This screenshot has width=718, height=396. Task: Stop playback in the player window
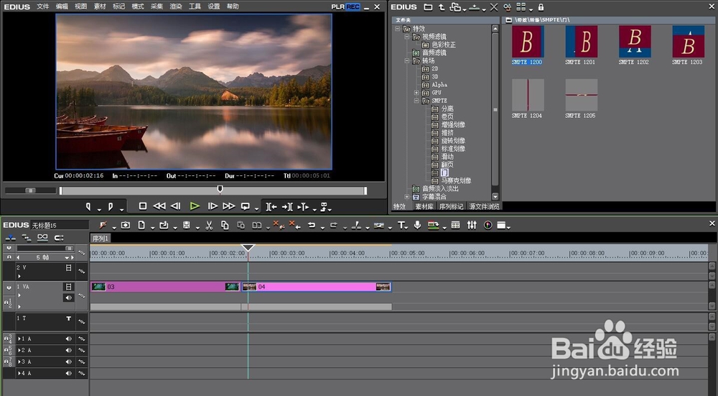point(142,206)
